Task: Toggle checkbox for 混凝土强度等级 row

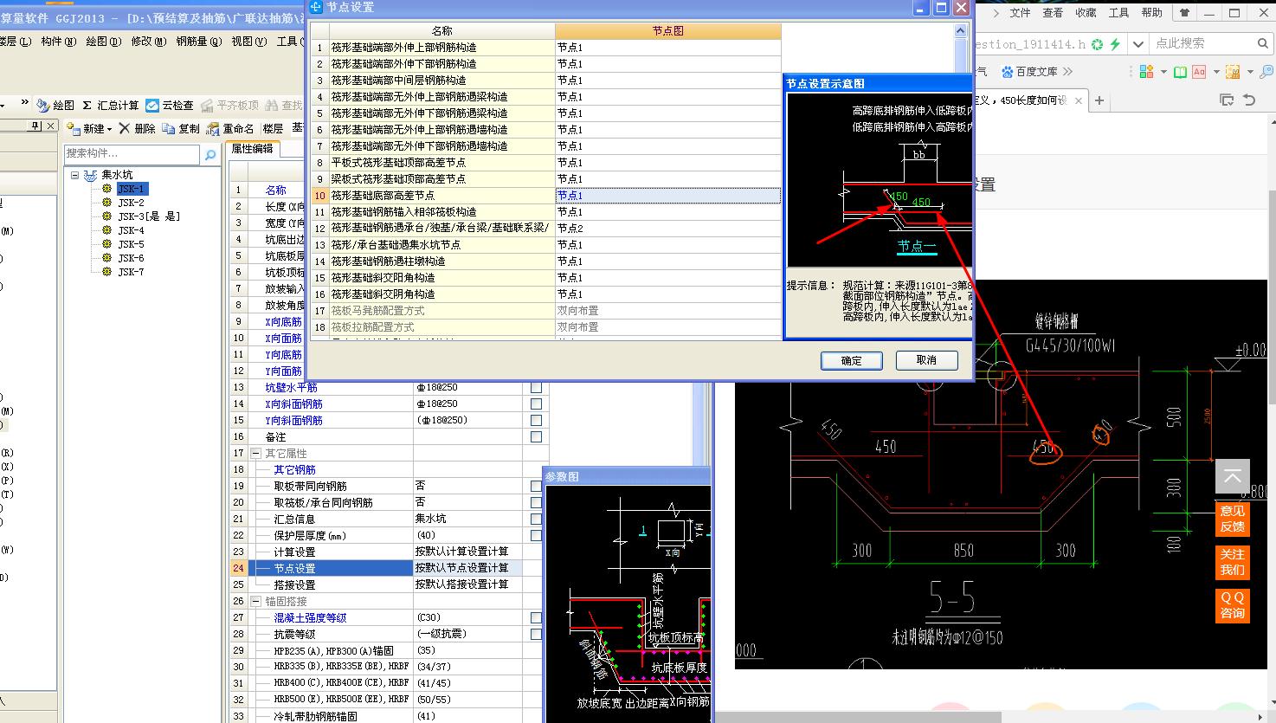Action: 536,618
